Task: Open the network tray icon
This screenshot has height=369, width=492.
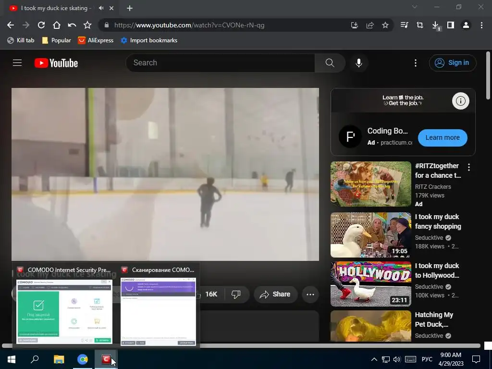Action: [x=386, y=359]
